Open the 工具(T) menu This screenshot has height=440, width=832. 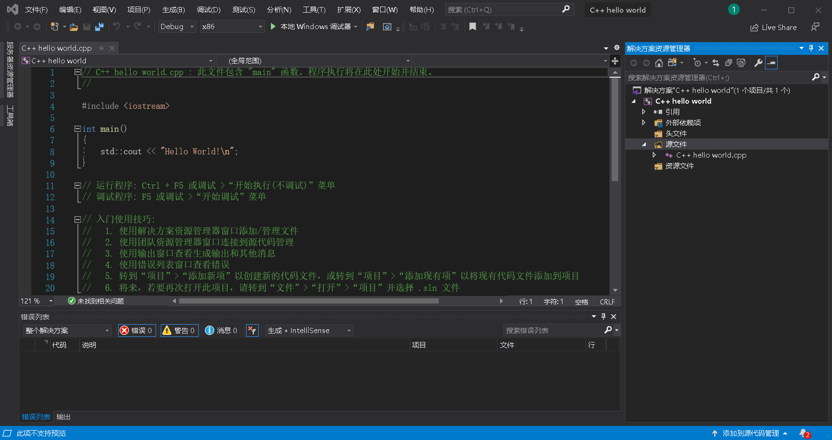[314, 10]
